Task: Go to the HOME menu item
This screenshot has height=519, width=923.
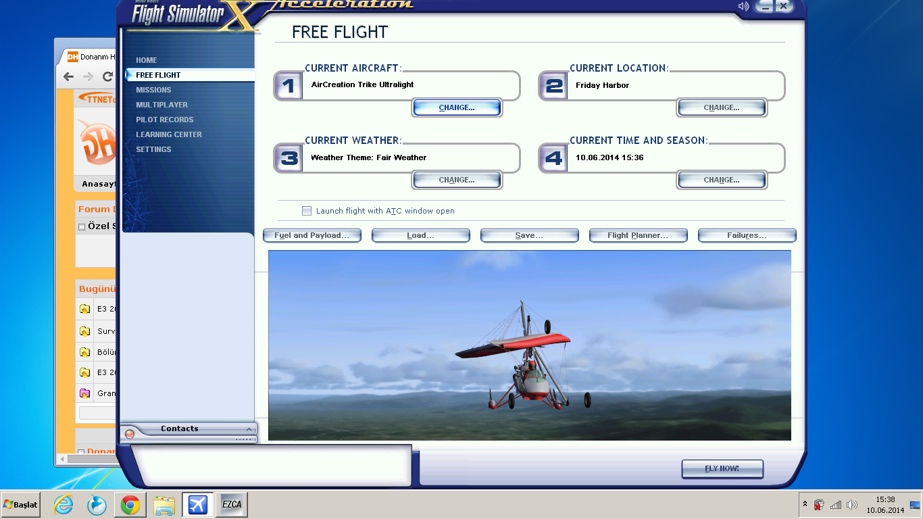Action: click(146, 60)
